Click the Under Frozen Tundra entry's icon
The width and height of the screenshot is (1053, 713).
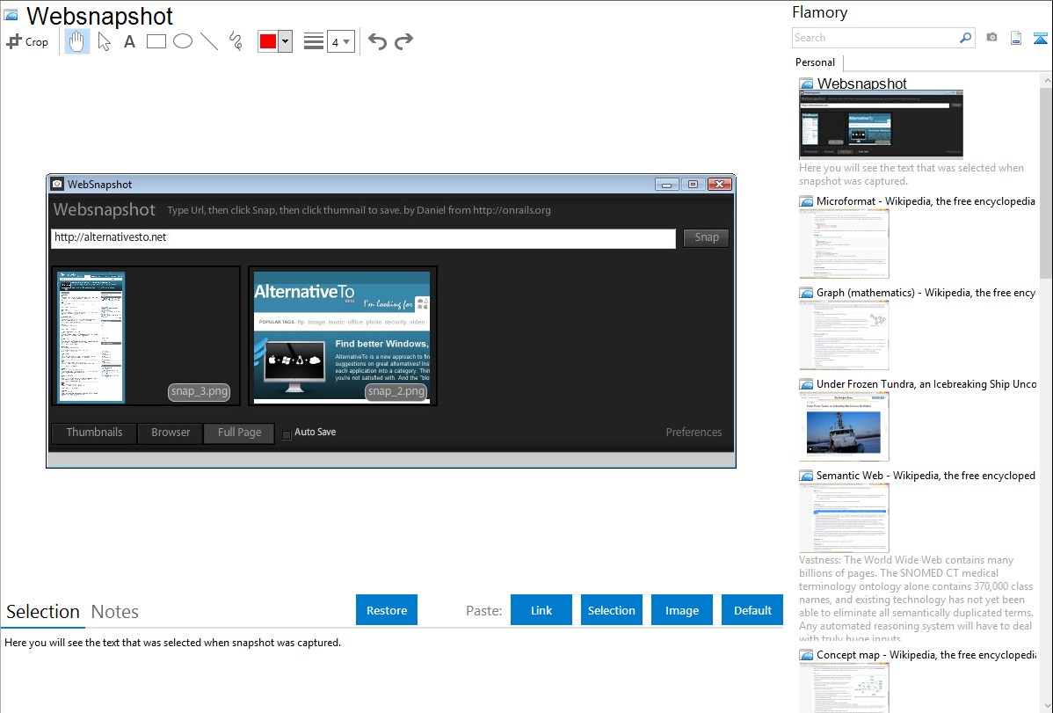806,384
